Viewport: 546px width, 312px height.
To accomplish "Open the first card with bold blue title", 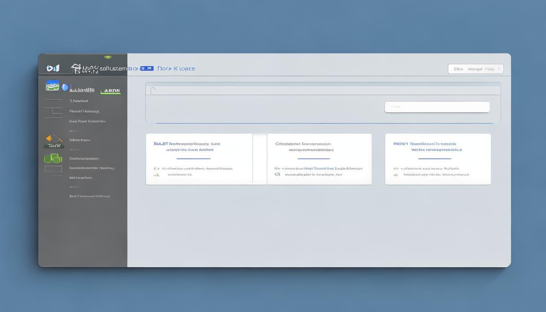I will pyautogui.click(x=199, y=159).
